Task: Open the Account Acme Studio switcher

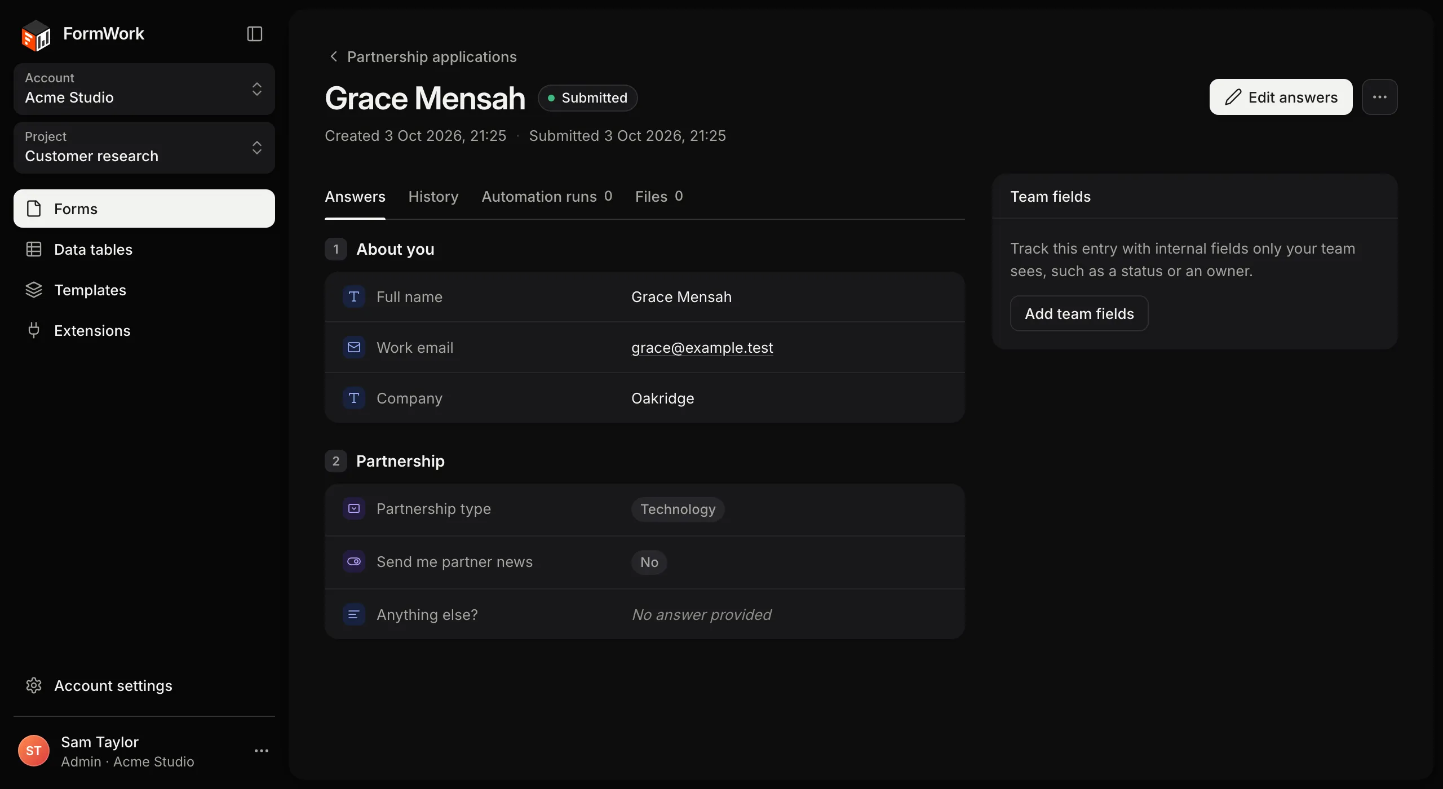Action: 144,88
